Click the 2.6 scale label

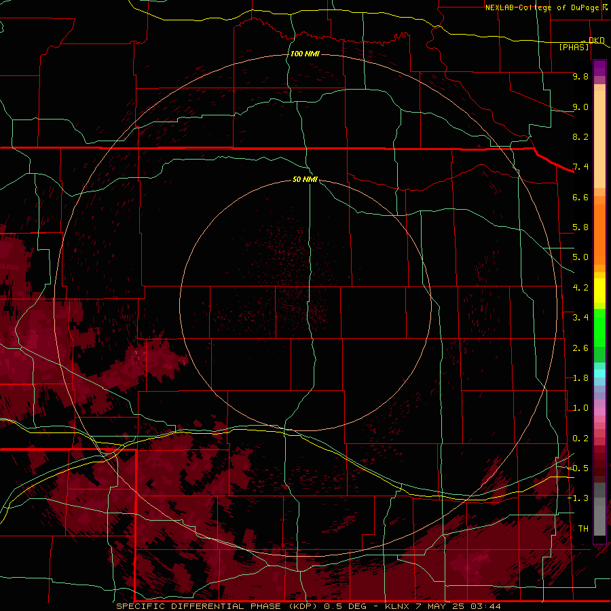tap(580, 348)
